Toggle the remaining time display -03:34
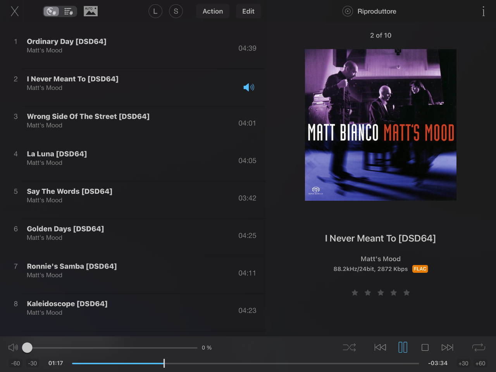Viewport: 496px width, 372px height. [438, 363]
